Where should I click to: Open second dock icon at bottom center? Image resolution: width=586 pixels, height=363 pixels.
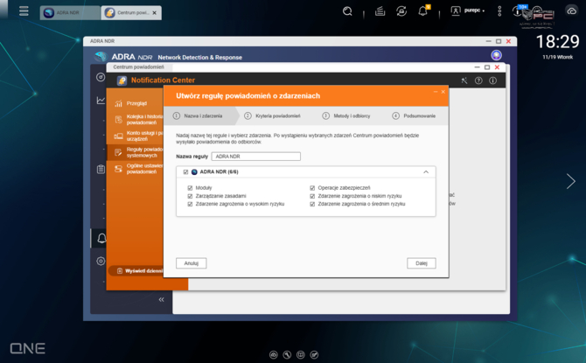(x=287, y=355)
